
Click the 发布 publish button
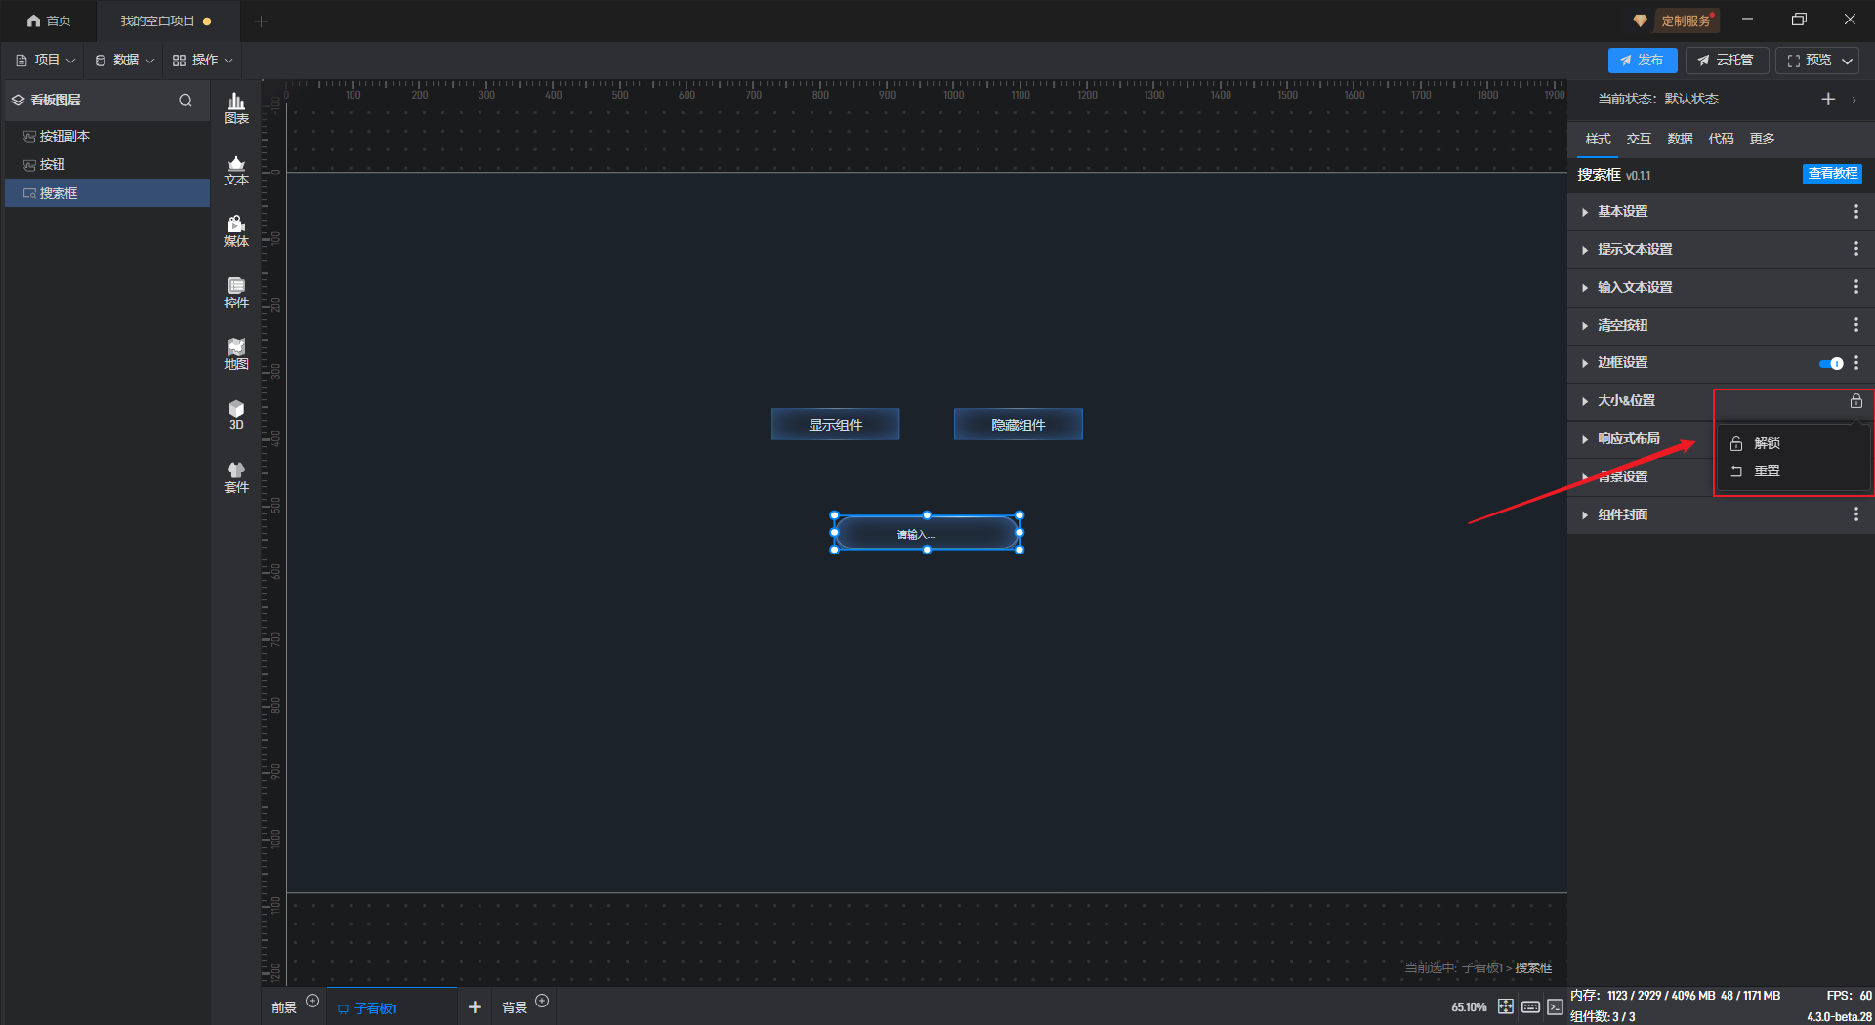[x=1642, y=61]
